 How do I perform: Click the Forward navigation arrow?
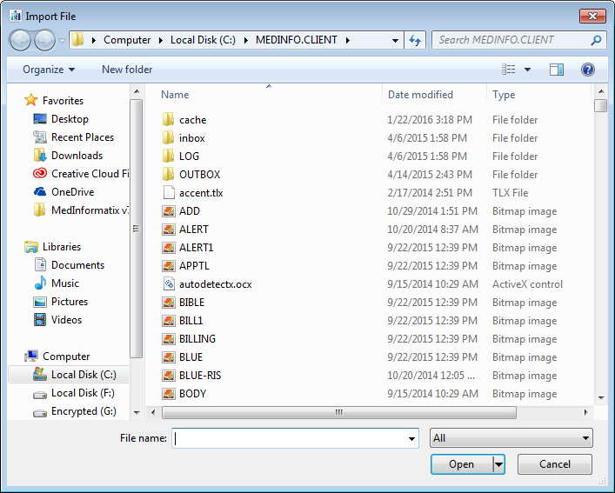[x=44, y=40]
